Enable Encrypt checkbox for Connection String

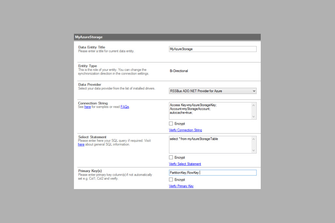(171, 124)
